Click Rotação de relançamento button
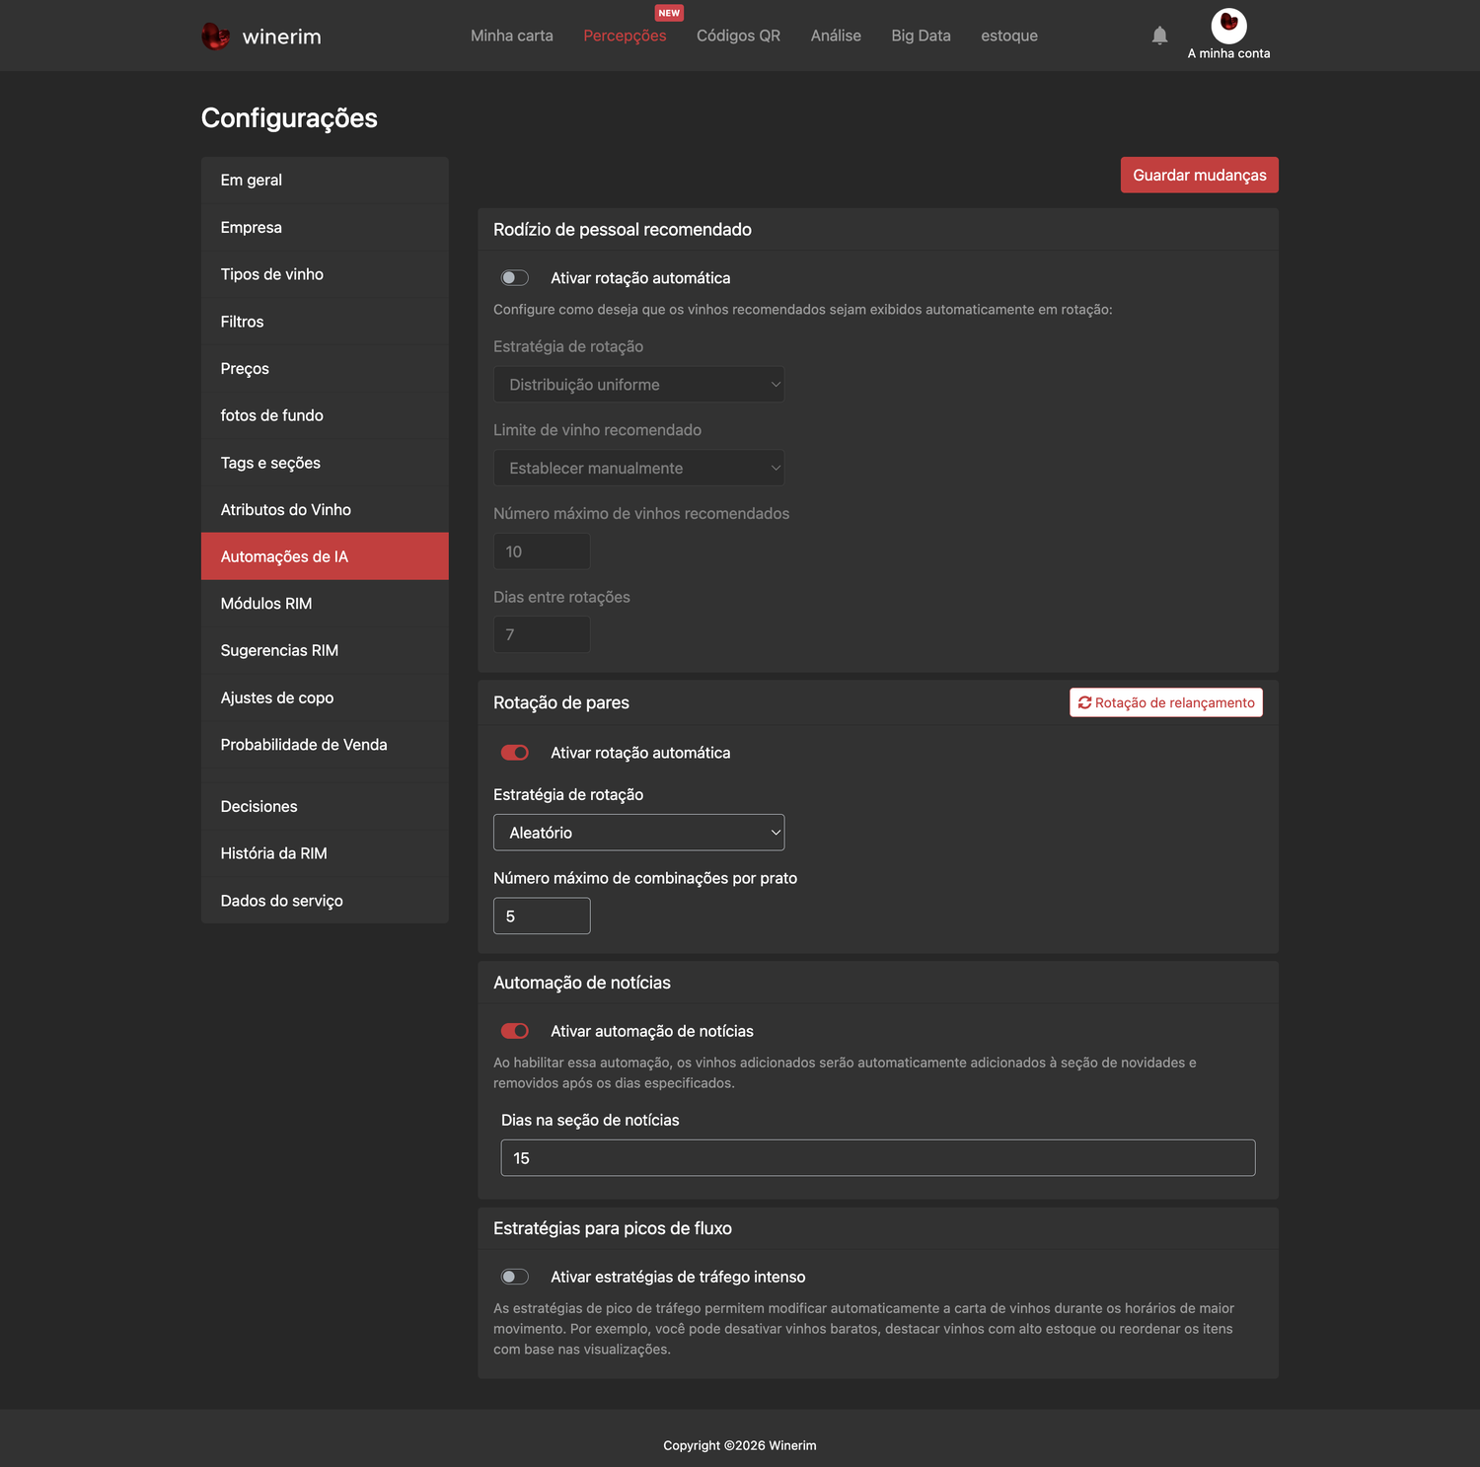 point(1166,702)
